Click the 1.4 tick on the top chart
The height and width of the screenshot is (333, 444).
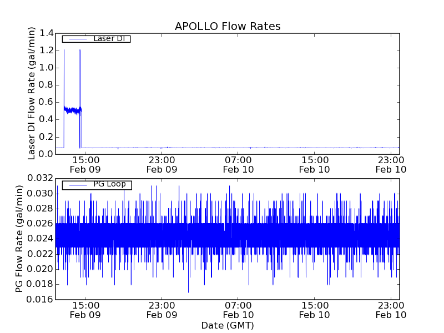coord(46,33)
